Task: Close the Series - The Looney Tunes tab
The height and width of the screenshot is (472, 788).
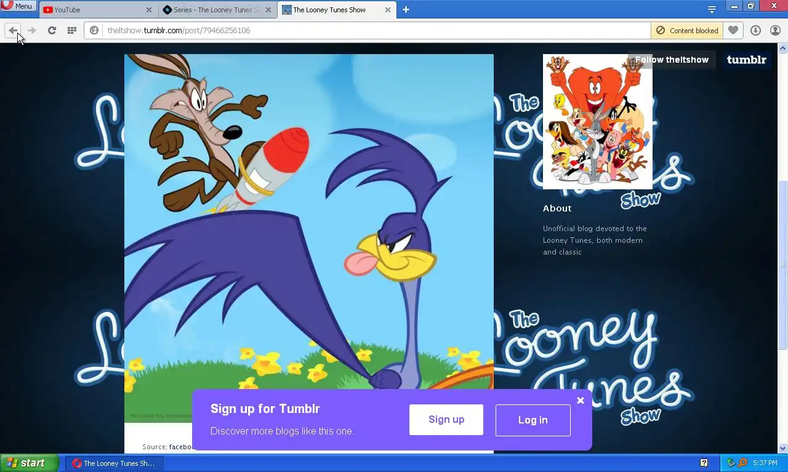Action: 268,10
